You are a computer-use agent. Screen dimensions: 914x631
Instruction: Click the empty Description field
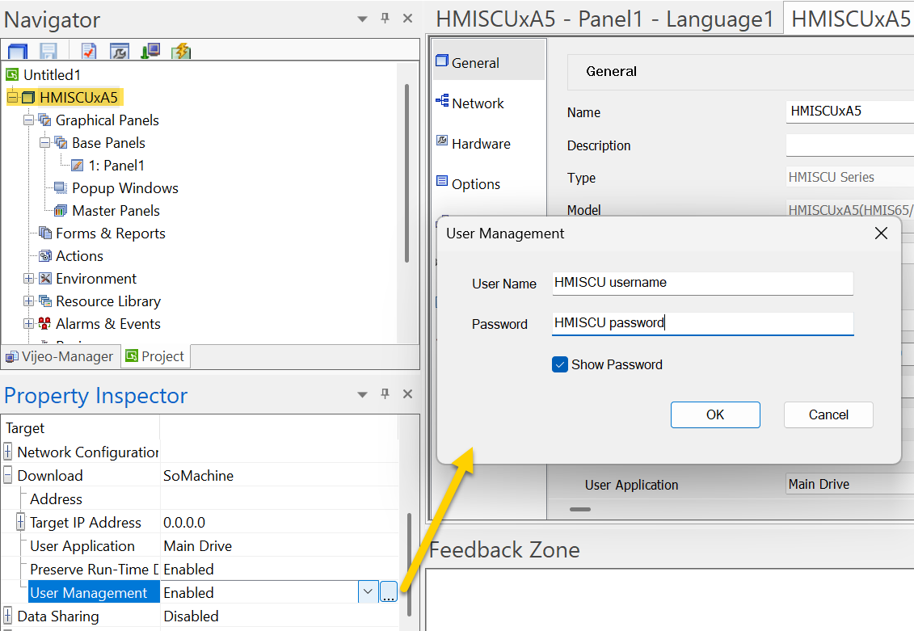tap(850, 145)
